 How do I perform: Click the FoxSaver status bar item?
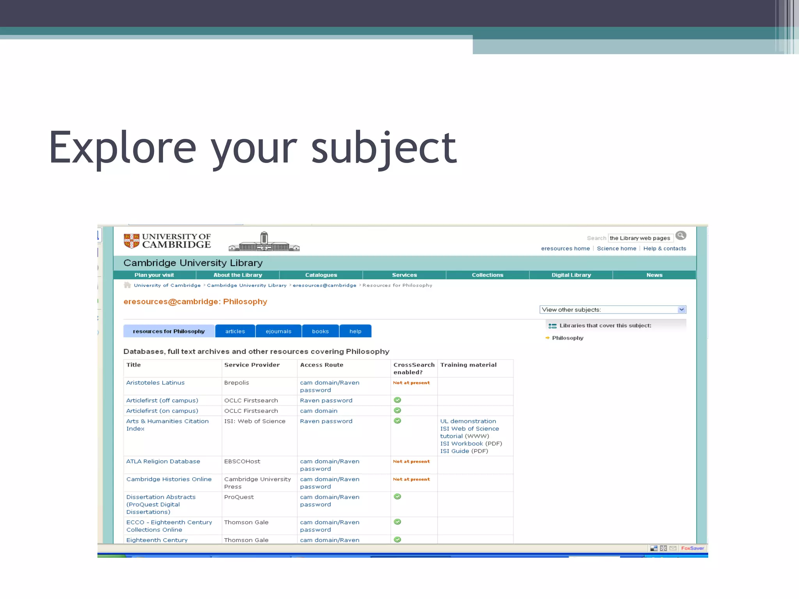click(692, 548)
